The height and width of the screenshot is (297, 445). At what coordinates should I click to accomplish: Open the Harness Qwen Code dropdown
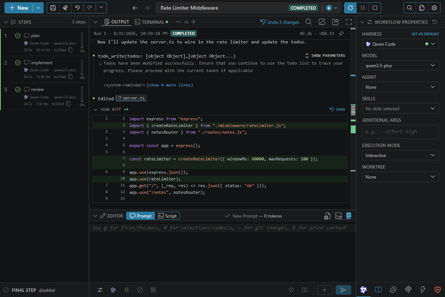400,44
